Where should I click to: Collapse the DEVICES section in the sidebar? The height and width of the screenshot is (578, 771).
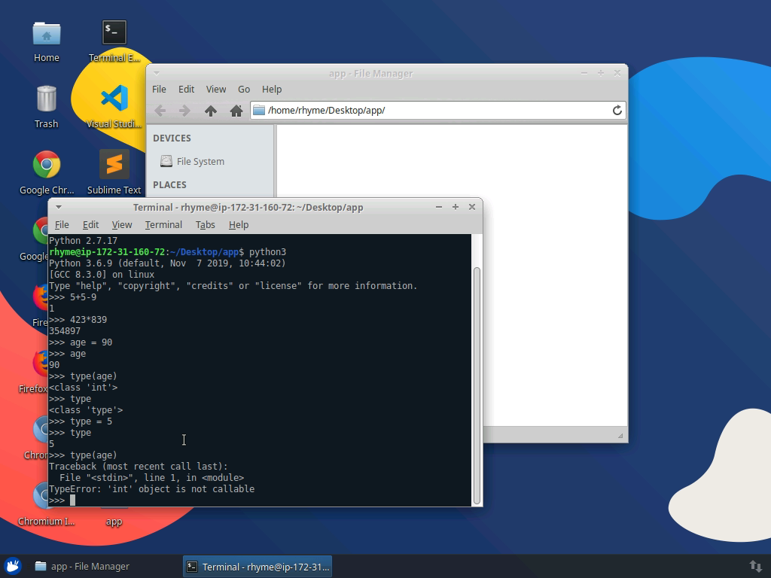tap(172, 138)
